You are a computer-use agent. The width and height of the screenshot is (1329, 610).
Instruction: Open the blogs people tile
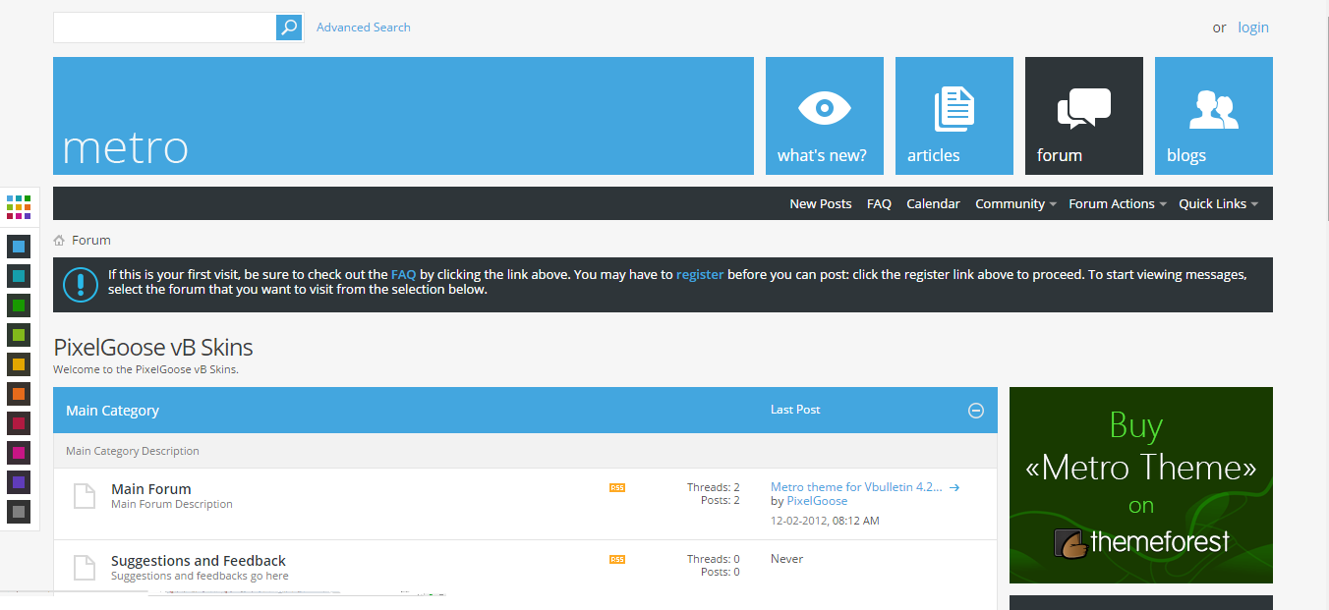(1213, 116)
